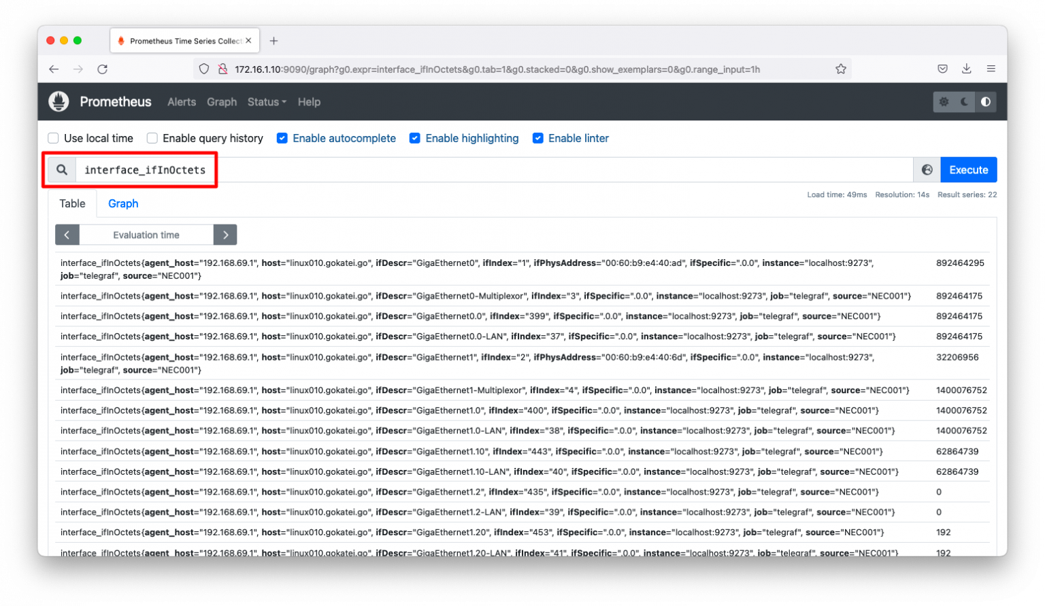Select the moon dark-theme icon

click(964, 101)
